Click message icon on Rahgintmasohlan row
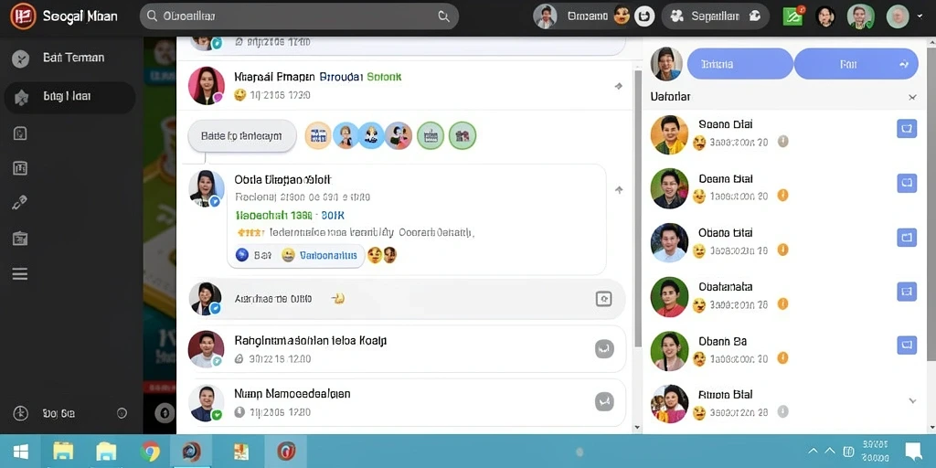The width and height of the screenshot is (936, 468). [604, 348]
